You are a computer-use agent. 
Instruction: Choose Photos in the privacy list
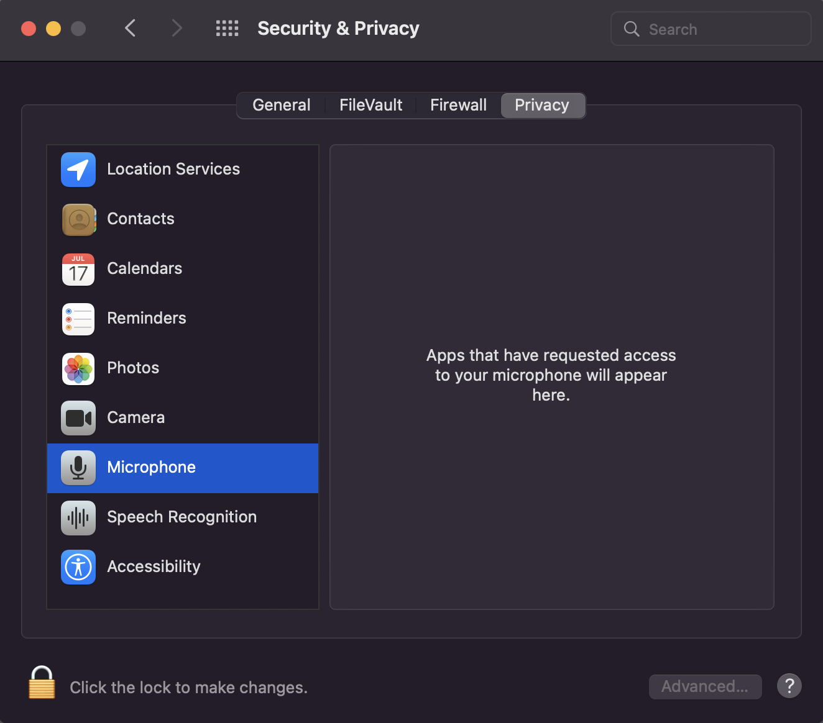183,368
